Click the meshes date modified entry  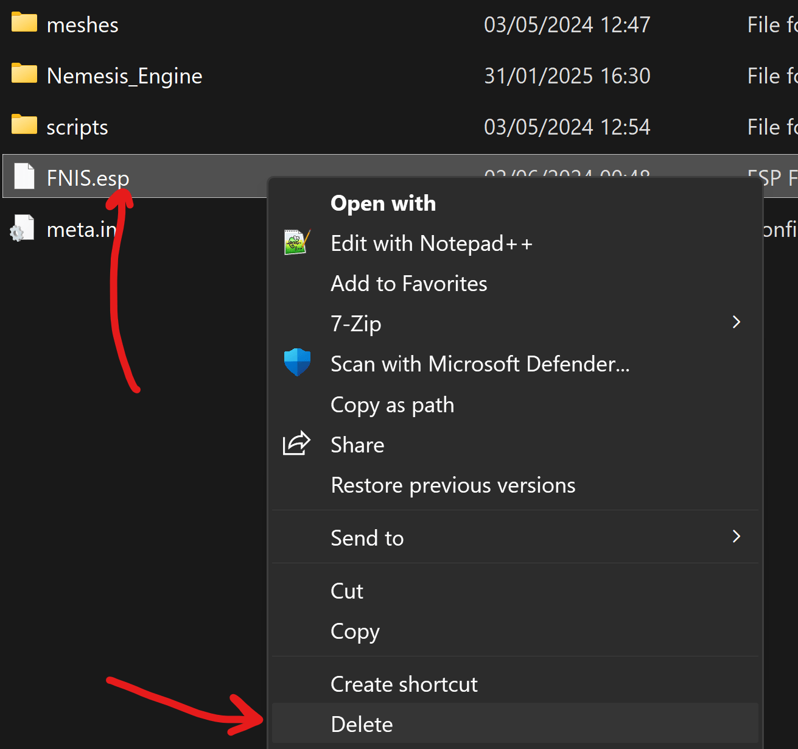pos(567,25)
